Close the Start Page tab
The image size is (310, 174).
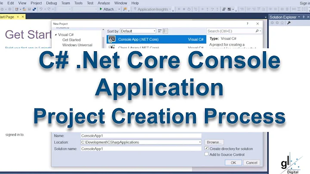(23, 17)
